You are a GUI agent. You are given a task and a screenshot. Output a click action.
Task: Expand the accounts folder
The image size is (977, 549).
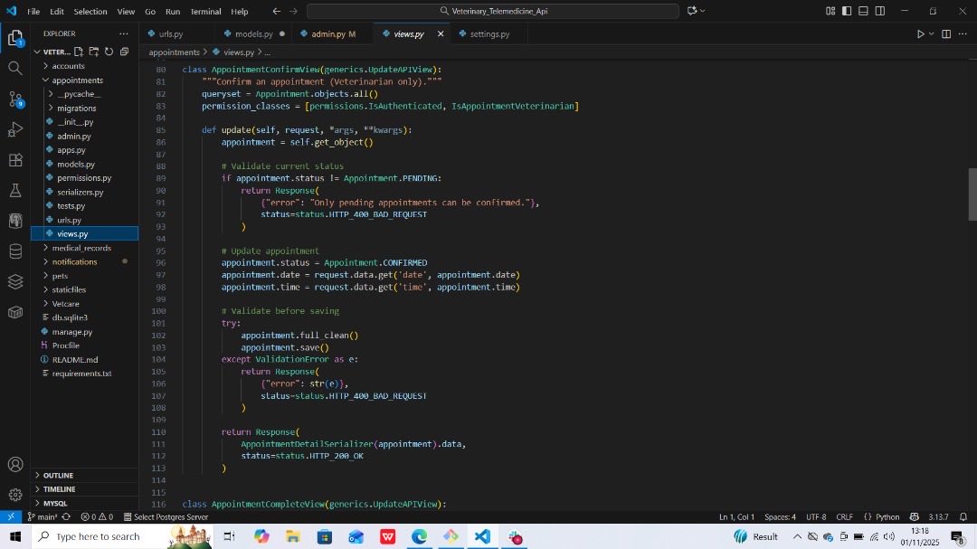coord(68,65)
